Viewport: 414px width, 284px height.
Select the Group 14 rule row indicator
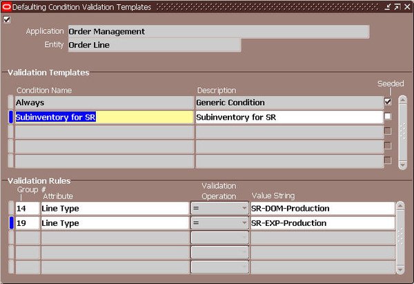pos(11,208)
